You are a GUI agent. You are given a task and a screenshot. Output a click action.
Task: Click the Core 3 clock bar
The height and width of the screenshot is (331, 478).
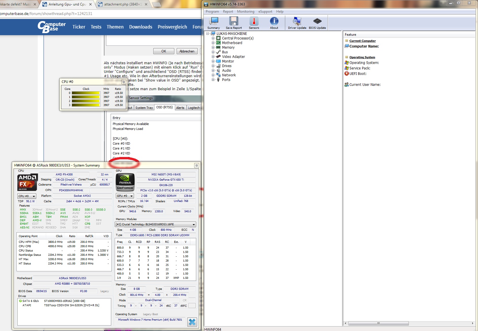(x=86, y=105)
